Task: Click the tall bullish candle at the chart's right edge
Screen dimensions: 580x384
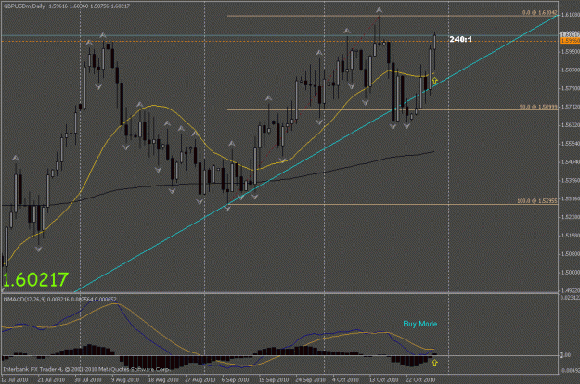Action: 434,51
